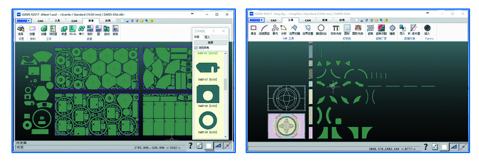Click the down arrow of parts list scrollbar
This screenshot has width=479, height=162.
(x=226, y=137)
